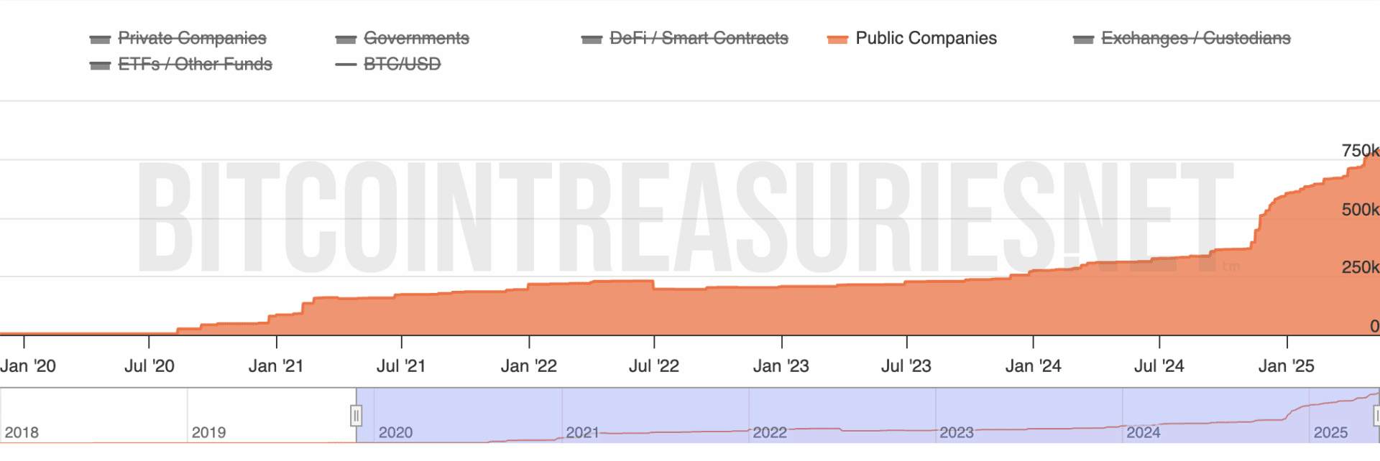Click the BTC/USD line marker in legend

[346, 65]
